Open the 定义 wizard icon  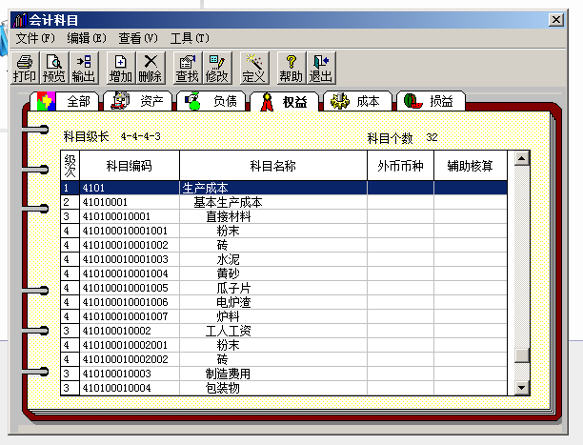point(254,68)
